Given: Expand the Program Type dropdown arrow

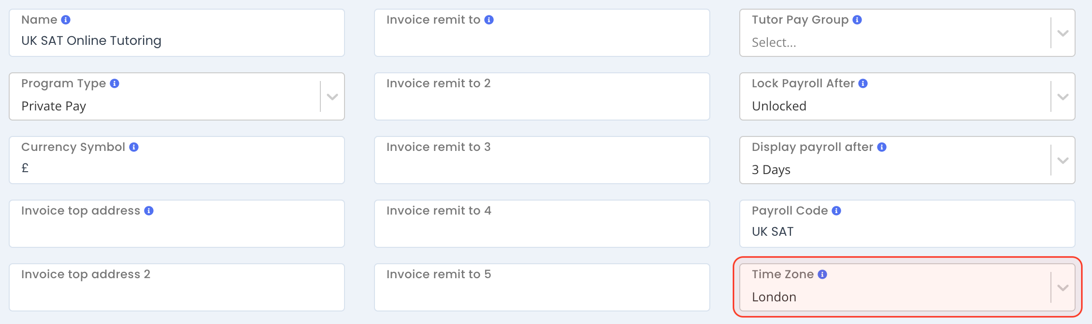Looking at the screenshot, I should [x=332, y=97].
